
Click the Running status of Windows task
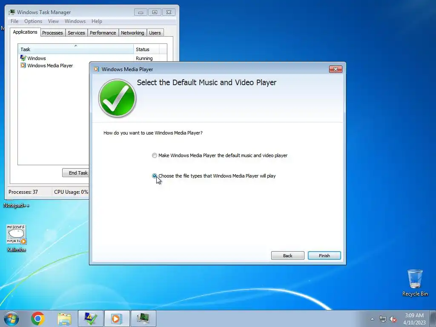(x=144, y=58)
